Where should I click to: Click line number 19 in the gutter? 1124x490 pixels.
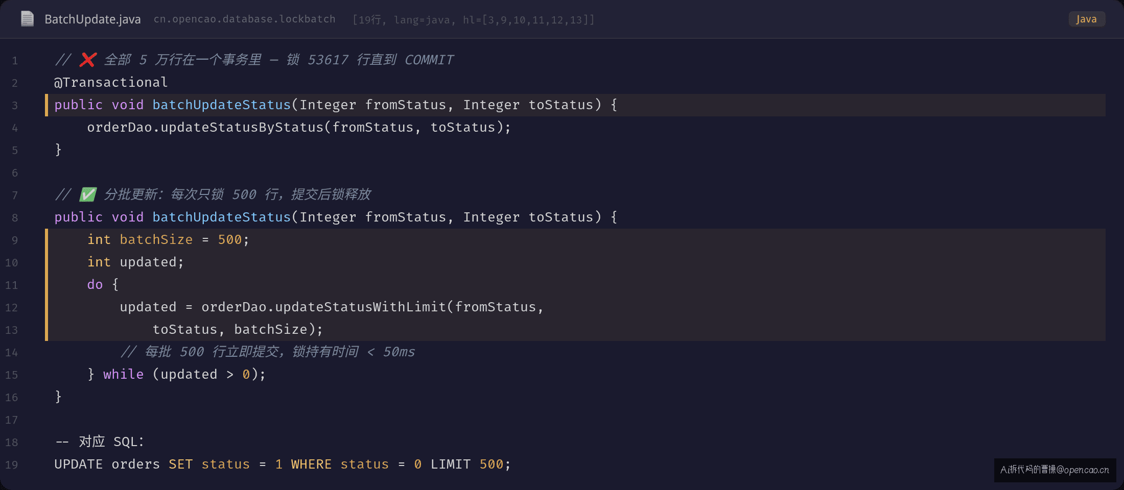(12, 465)
